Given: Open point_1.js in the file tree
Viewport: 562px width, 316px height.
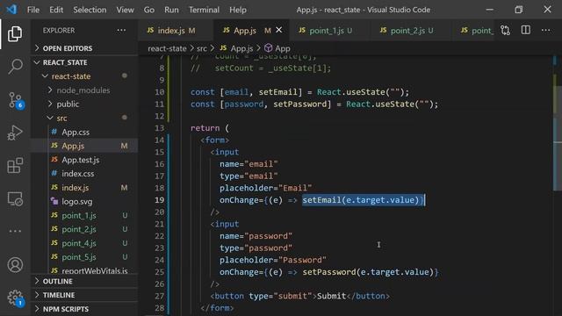Looking at the screenshot, I should (79, 215).
